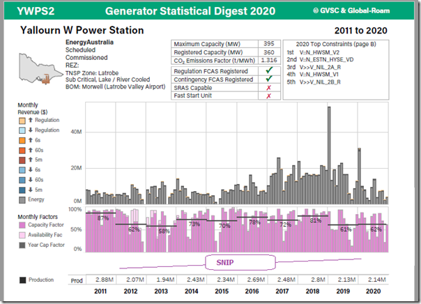421x304 pixels.
Task: Click the lower 5m legend swatch
Action: click(x=22, y=190)
